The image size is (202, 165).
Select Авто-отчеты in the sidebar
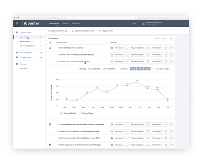point(25,42)
